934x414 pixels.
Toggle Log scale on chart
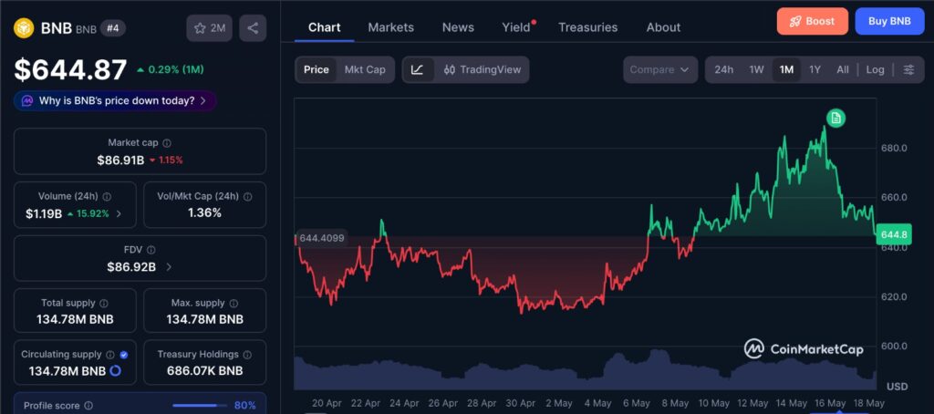point(875,69)
